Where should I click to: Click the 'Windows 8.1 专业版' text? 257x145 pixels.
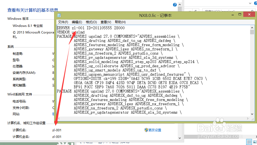coord(28,26)
